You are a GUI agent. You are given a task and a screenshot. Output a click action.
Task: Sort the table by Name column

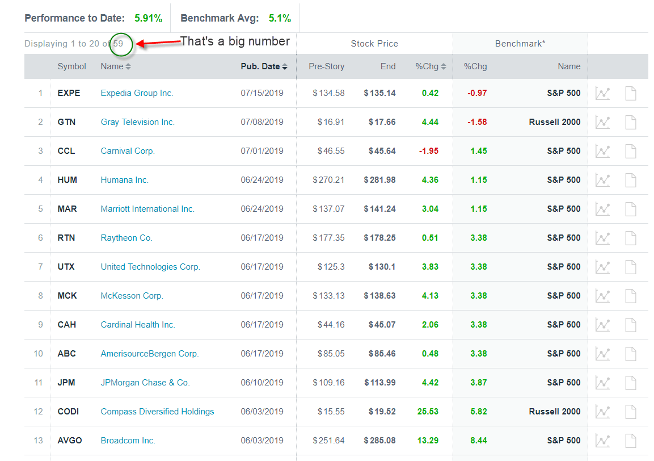(x=116, y=66)
